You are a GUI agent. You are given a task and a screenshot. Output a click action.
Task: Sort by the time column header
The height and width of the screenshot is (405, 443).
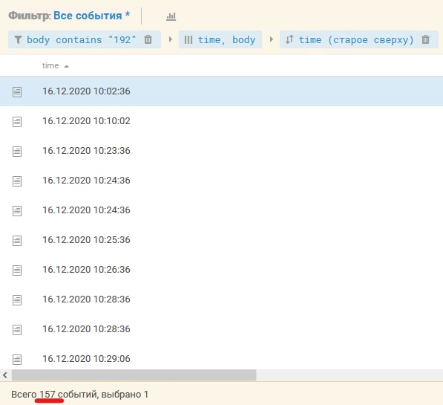coord(50,65)
